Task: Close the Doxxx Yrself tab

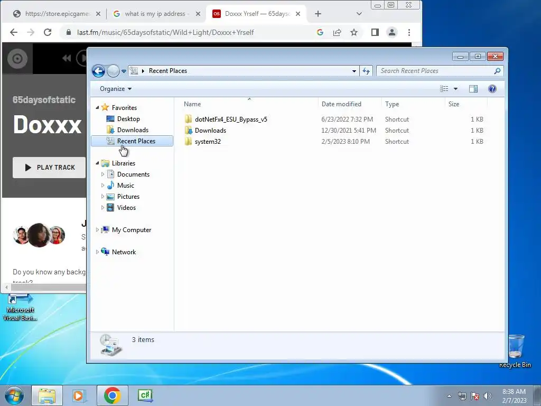Action: [298, 14]
